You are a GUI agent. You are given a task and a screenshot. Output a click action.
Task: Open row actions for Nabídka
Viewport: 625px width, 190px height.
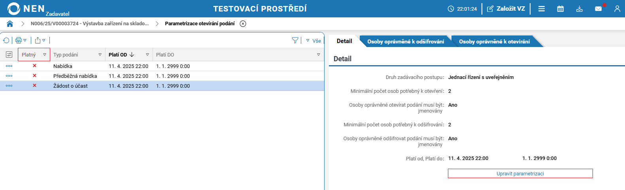pos(9,66)
